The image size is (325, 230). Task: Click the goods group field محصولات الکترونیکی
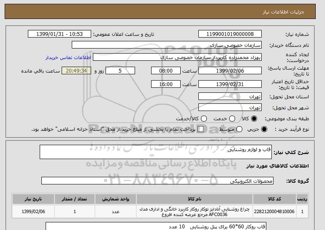(x=157, y=181)
